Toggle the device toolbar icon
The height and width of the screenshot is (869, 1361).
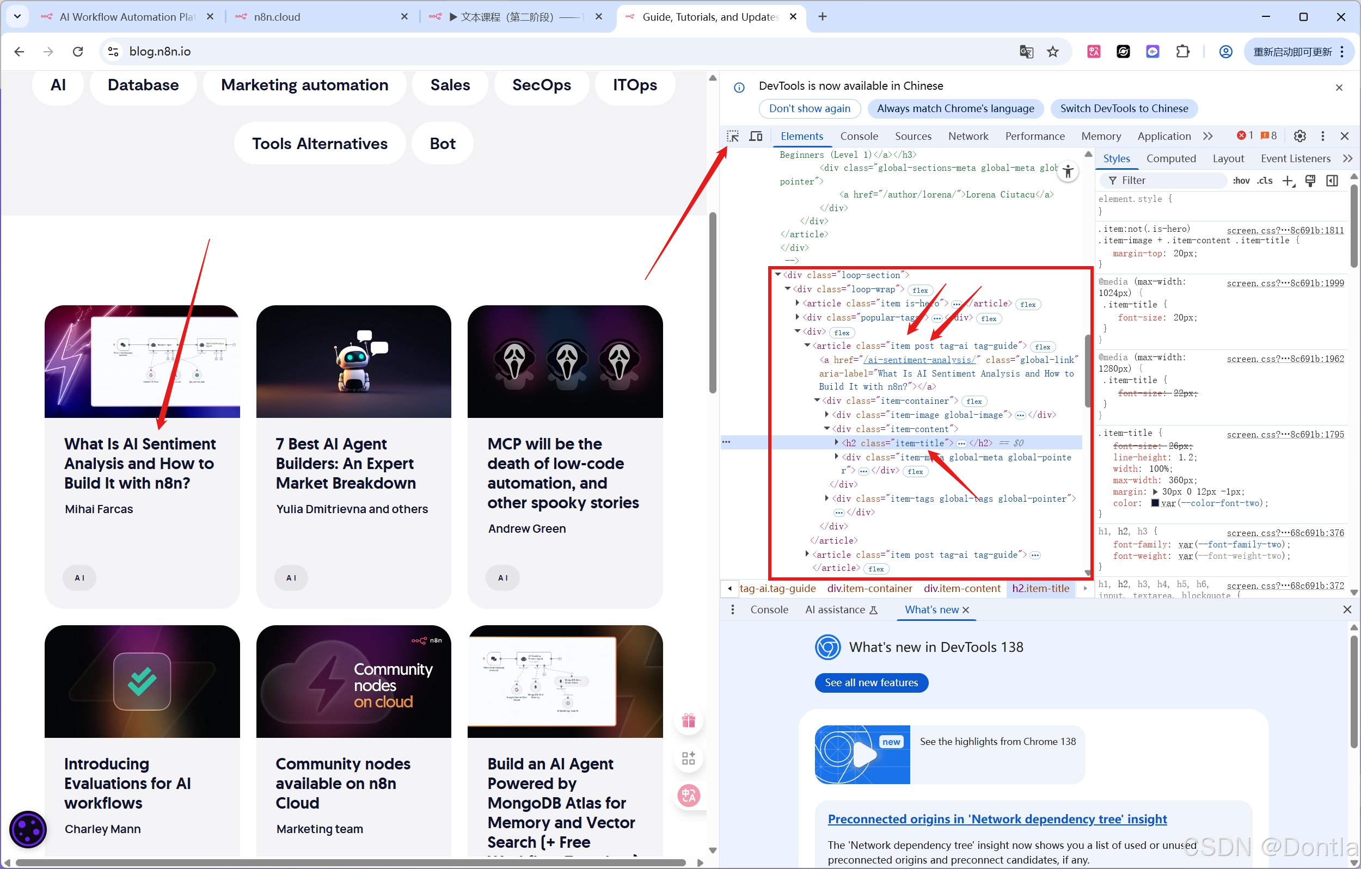[756, 136]
